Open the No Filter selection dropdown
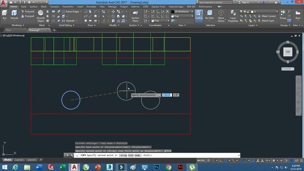 point(209,15)
